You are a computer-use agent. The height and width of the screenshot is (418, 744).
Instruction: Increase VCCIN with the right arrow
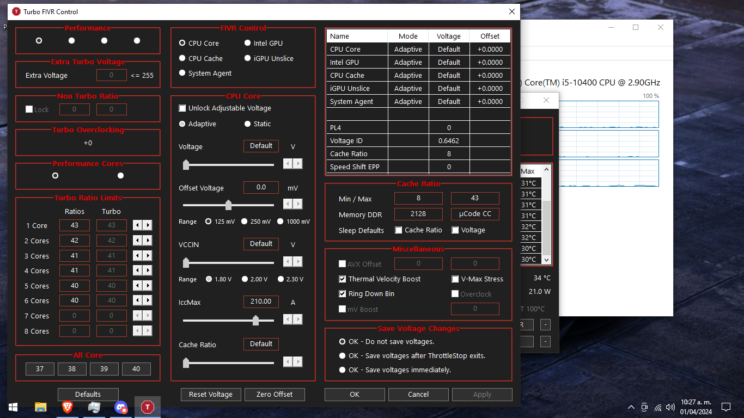tap(298, 262)
